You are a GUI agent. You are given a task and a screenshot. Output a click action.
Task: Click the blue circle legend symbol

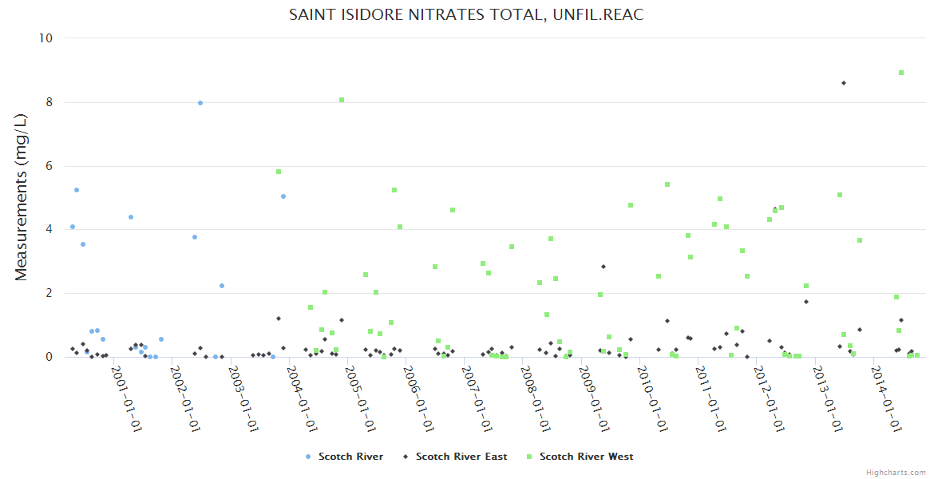pos(309,457)
